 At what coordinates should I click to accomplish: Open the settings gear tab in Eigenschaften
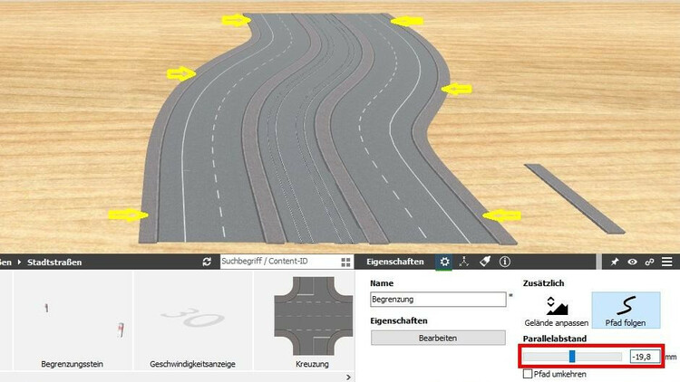click(x=444, y=262)
